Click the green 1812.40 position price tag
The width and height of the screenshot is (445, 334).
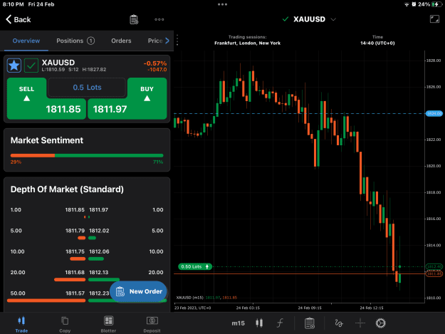click(x=434, y=267)
